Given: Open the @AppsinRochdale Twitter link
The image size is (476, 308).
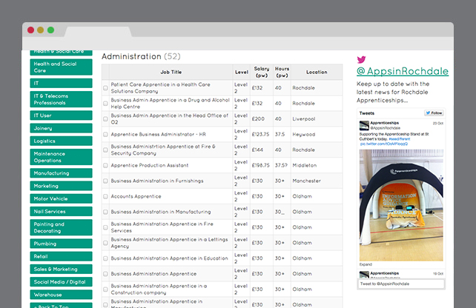Looking at the screenshot, I should (402, 71).
